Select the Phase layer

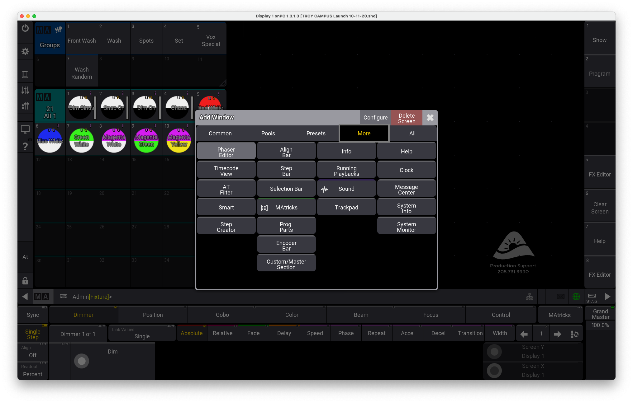(x=346, y=333)
